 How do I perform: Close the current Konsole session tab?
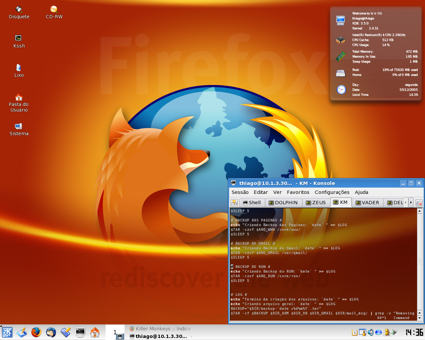pyautogui.click(x=419, y=203)
